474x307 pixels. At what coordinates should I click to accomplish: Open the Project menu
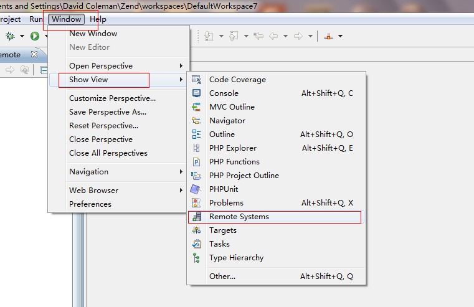(x=11, y=19)
